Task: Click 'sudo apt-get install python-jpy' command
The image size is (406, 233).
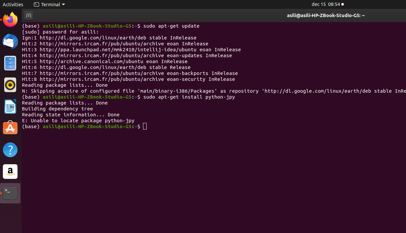Action: click(189, 97)
